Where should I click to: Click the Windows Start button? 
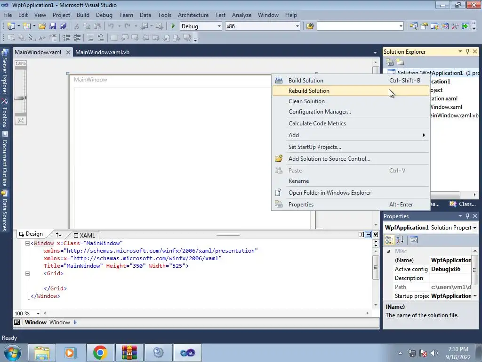pyautogui.click(x=13, y=353)
